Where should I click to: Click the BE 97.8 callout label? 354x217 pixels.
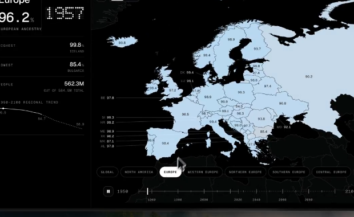pos(107,98)
